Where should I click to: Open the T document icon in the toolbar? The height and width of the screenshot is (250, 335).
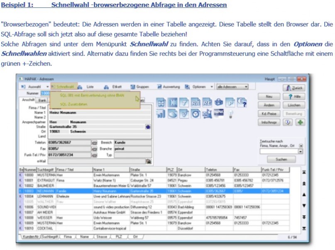184,102
